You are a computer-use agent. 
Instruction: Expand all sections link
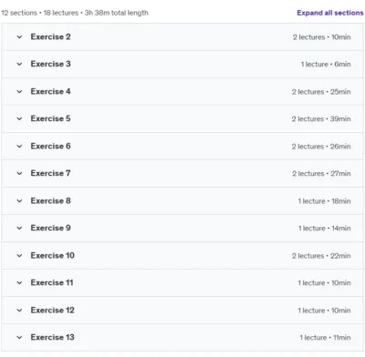(x=330, y=13)
